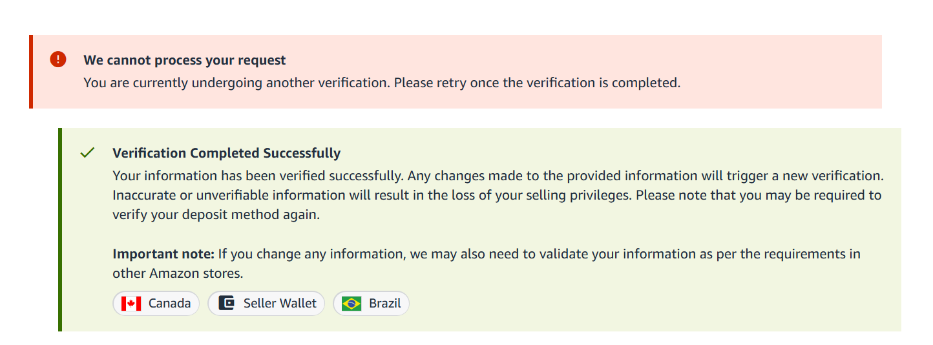Click the green left border of success banner

coord(60,229)
